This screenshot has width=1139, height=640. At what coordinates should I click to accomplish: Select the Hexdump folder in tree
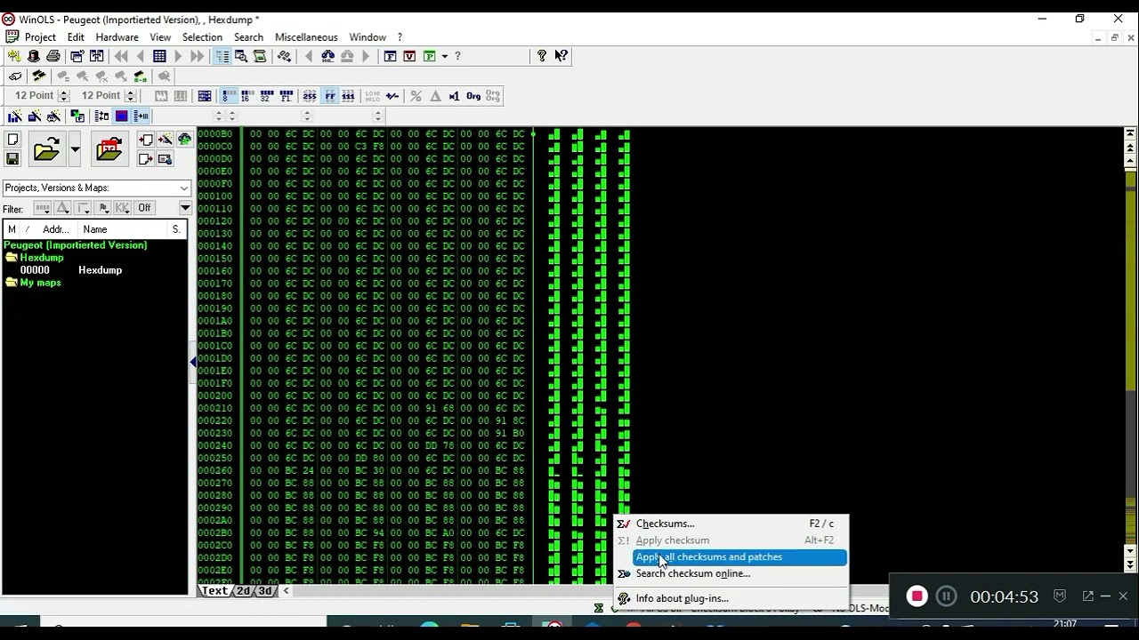(42, 258)
